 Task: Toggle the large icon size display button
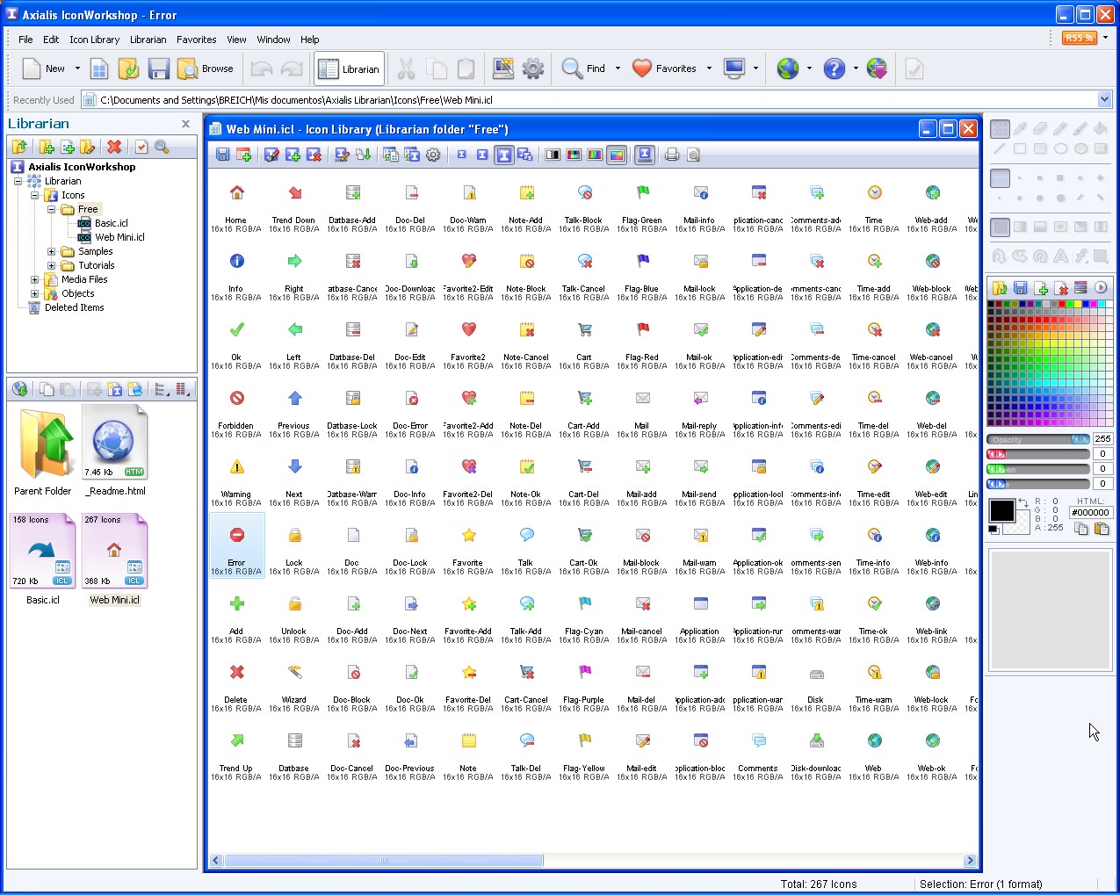(504, 155)
